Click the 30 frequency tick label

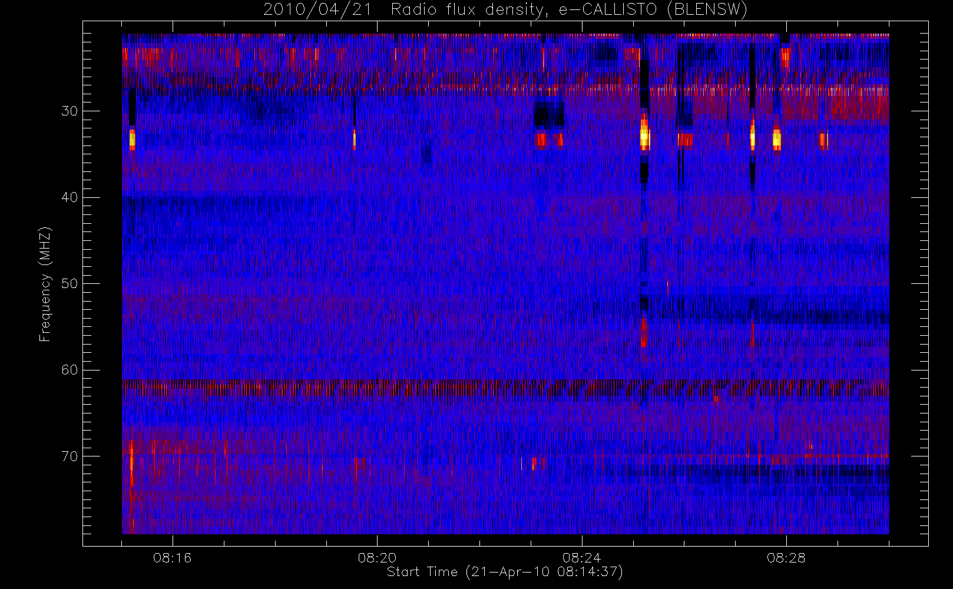[x=70, y=111]
